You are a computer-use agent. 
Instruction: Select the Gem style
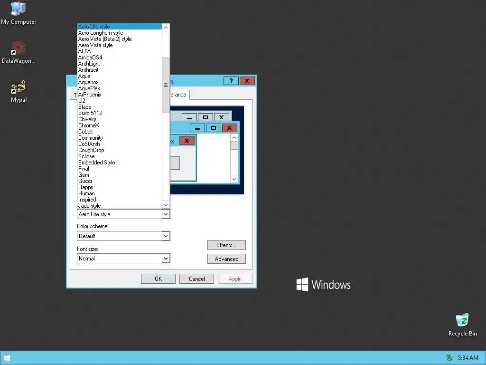pyautogui.click(x=119, y=175)
